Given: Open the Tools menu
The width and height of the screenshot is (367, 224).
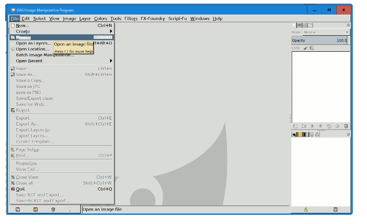Looking at the screenshot, I should point(116,18).
